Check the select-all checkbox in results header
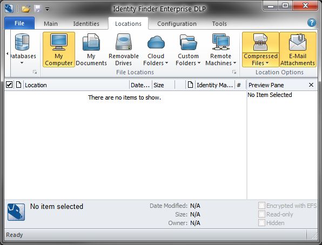 pos(9,85)
